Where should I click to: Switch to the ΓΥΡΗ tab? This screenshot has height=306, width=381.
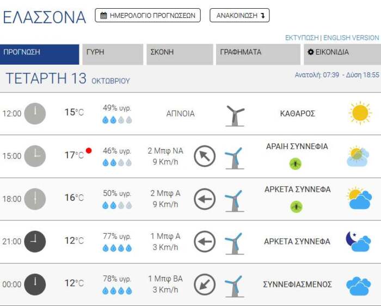tap(113, 53)
